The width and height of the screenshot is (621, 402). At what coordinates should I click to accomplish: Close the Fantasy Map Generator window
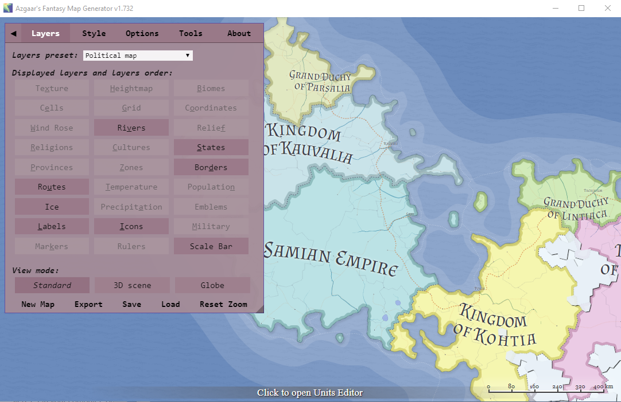[608, 8]
